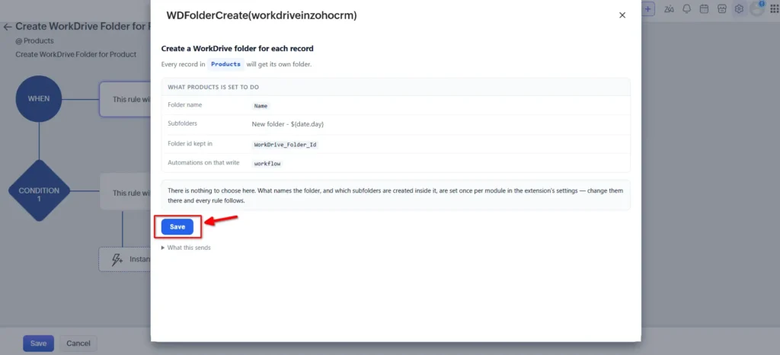780x355 pixels.
Task: Click the workflow page Save button at the bottom
Action: click(38, 344)
